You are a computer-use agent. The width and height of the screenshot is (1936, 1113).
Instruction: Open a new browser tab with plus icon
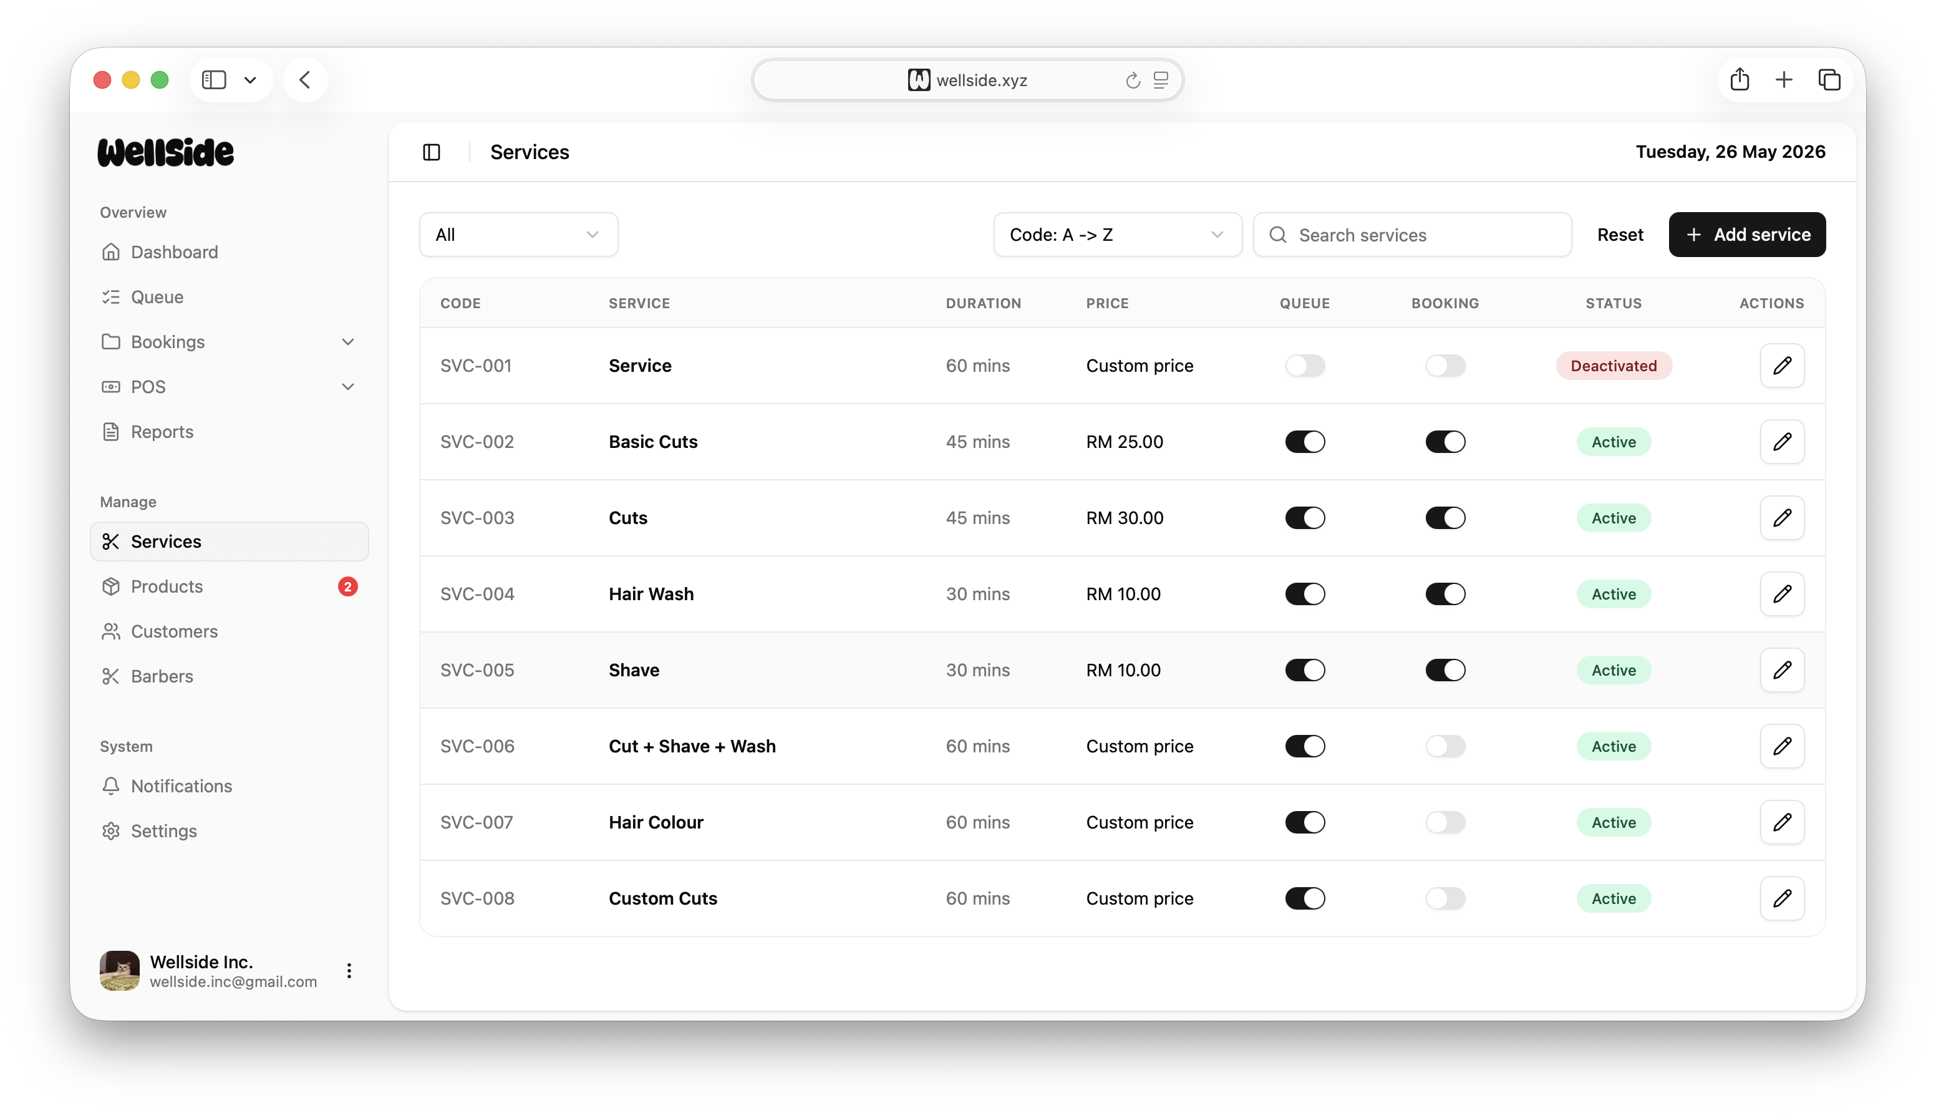coord(1784,79)
